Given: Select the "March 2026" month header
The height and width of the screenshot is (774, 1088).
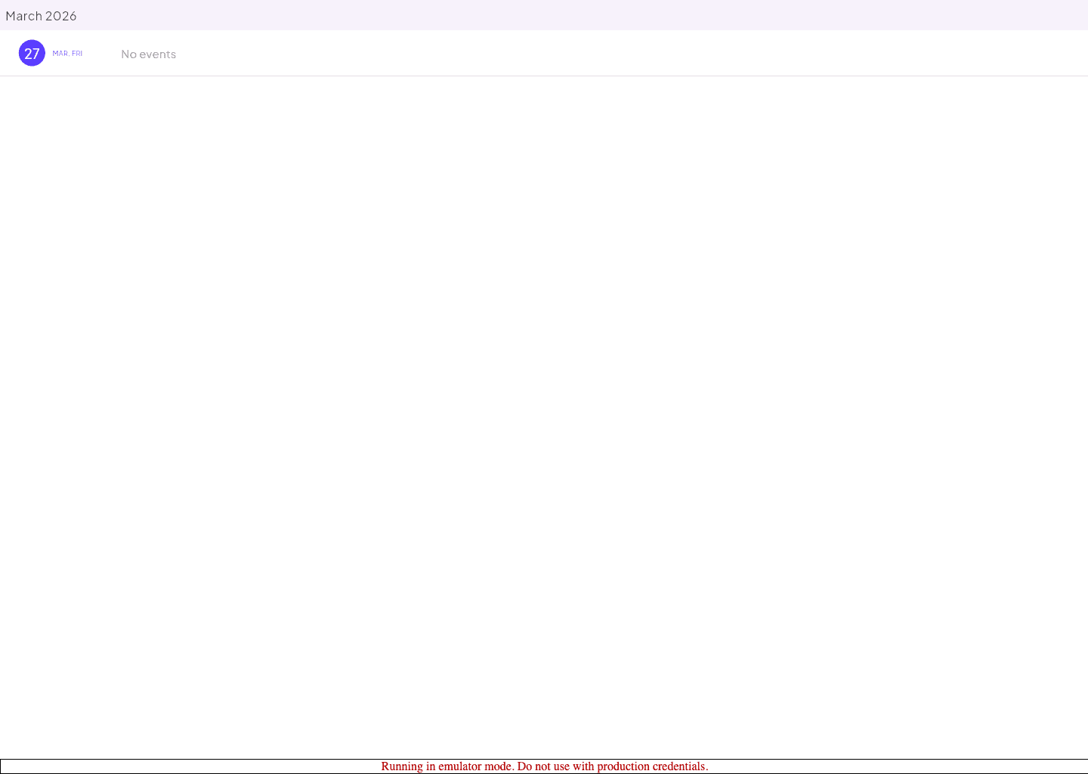Looking at the screenshot, I should click(x=41, y=16).
